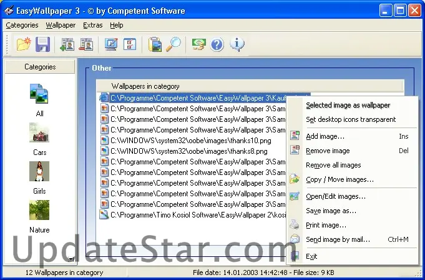Click the money and coins toolbar icon
This screenshot has width=425, height=280.
(199, 44)
